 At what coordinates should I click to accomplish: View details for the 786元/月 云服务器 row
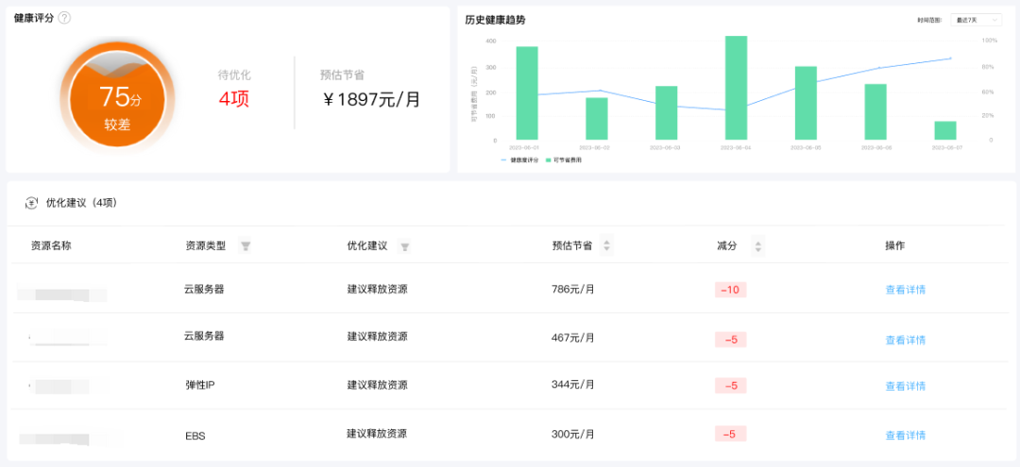click(905, 290)
